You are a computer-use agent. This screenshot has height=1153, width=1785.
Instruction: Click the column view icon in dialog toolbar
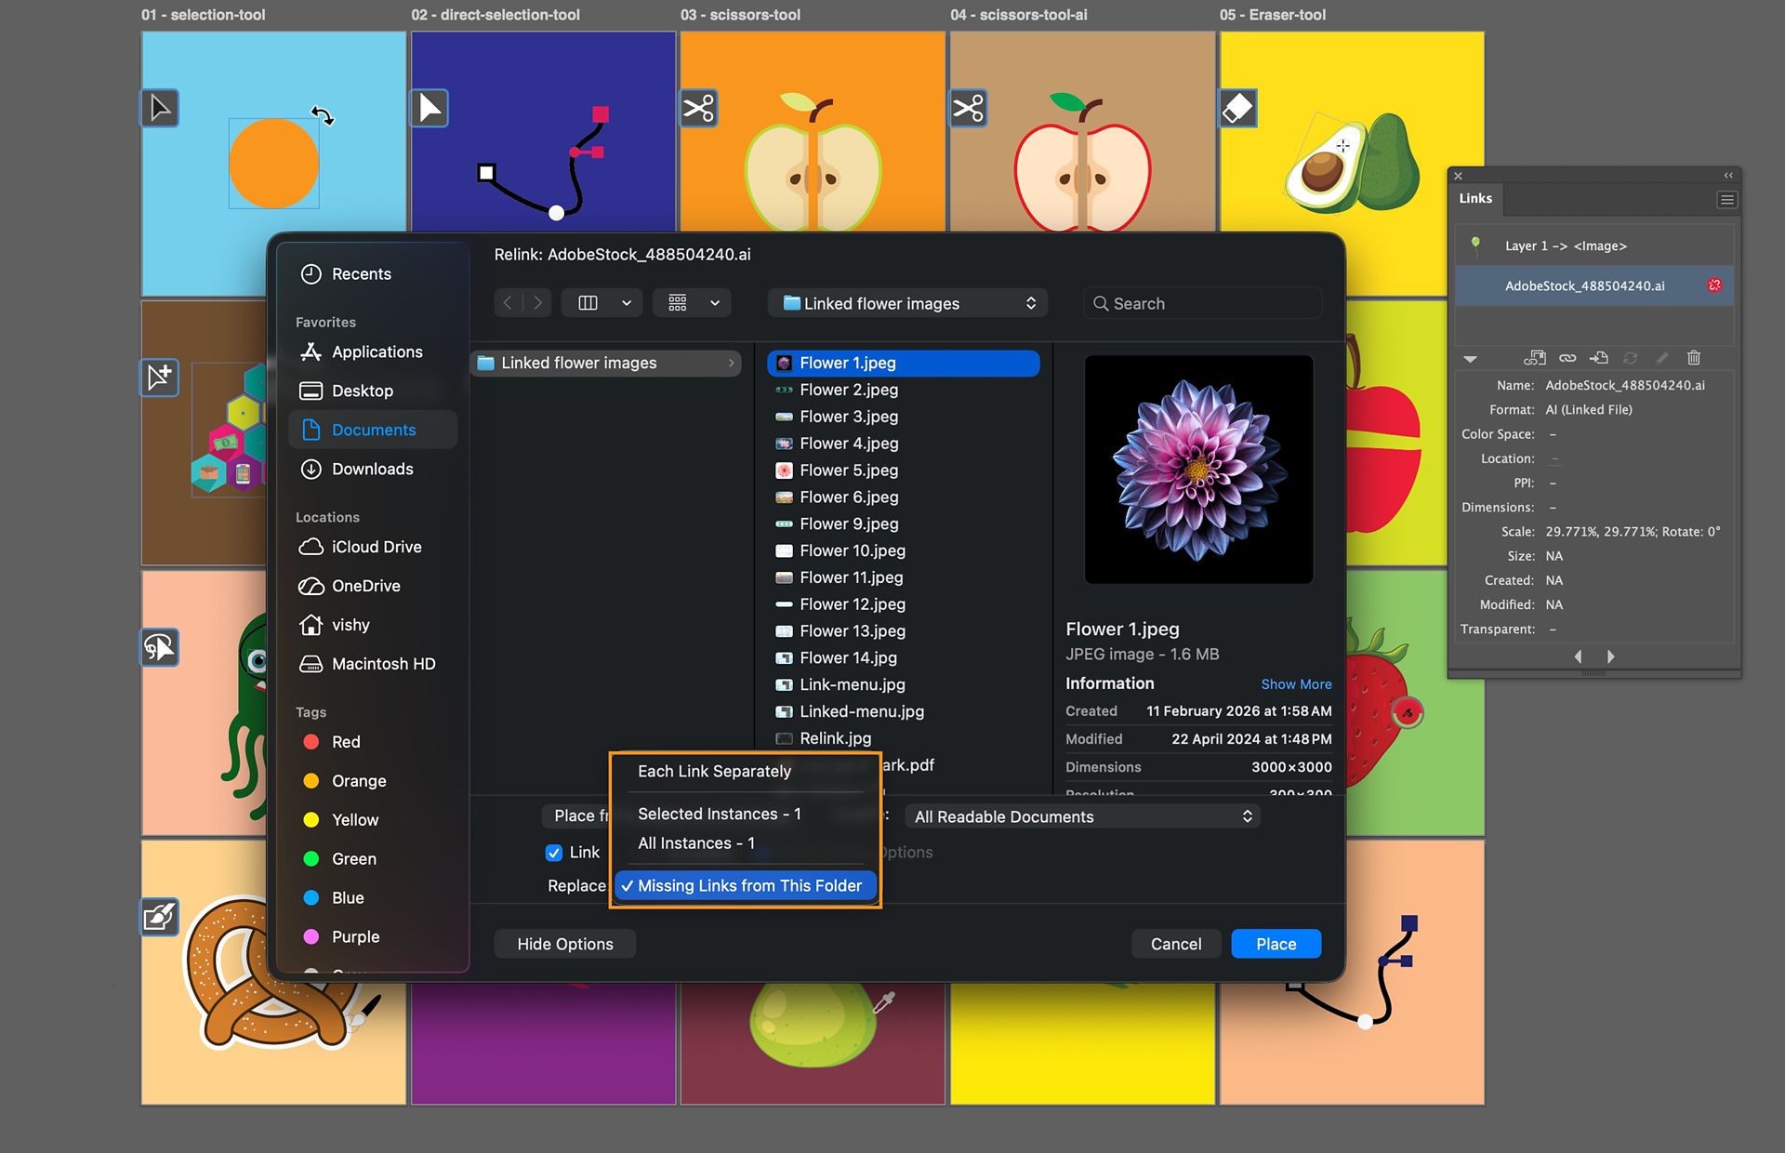[588, 303]
